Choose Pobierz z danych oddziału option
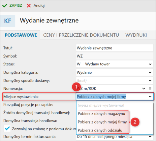The width and height of the screenshot is (156, 141). [x=100, y=130]
